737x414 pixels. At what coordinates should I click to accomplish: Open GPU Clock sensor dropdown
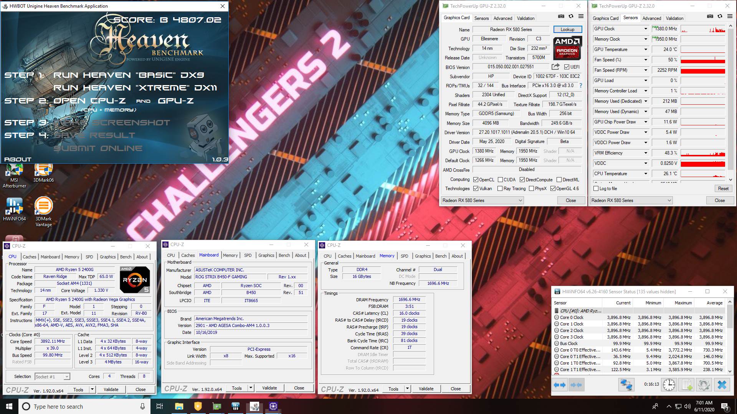(646, 29)
